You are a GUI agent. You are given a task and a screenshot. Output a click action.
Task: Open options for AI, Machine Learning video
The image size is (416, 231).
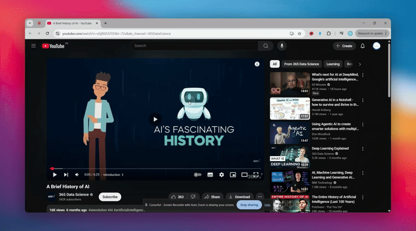(362, 173)
